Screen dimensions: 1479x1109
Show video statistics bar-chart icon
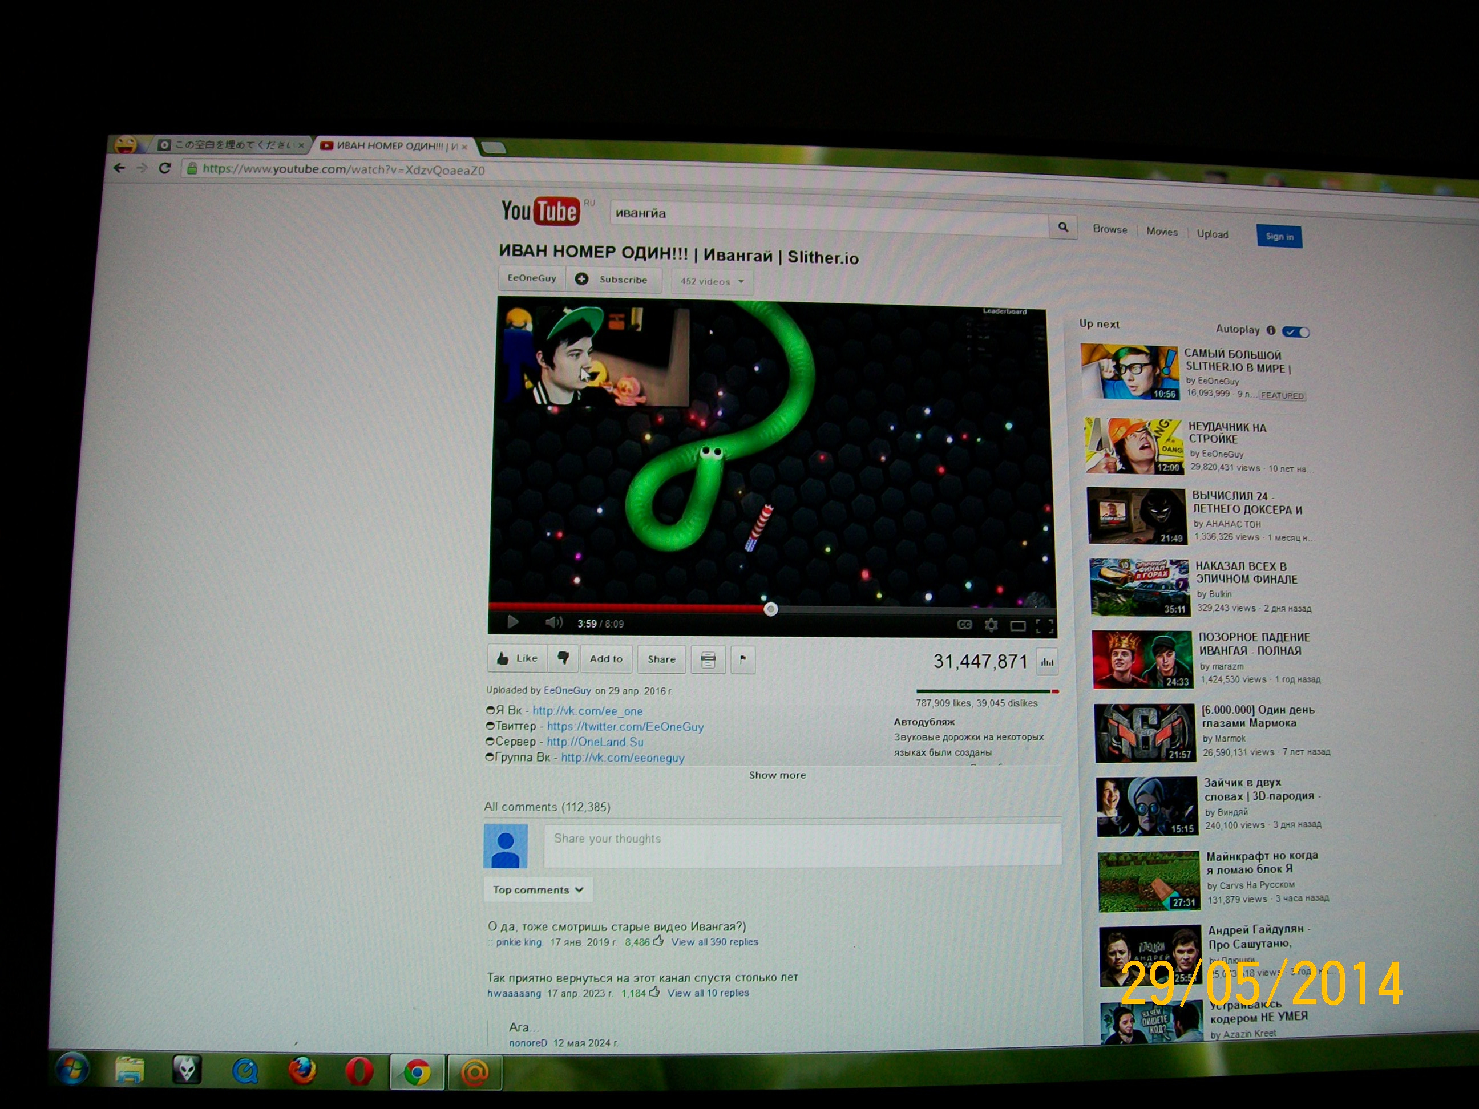1047,662
